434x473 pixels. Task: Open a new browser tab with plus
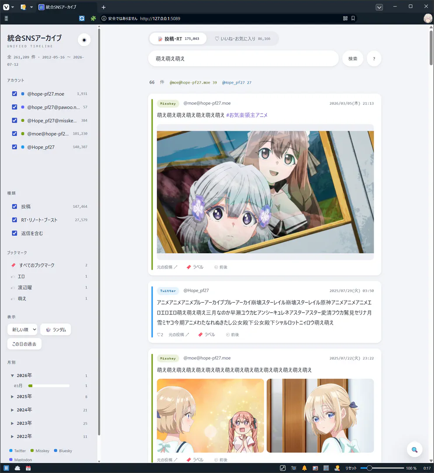tap(104, 7)
